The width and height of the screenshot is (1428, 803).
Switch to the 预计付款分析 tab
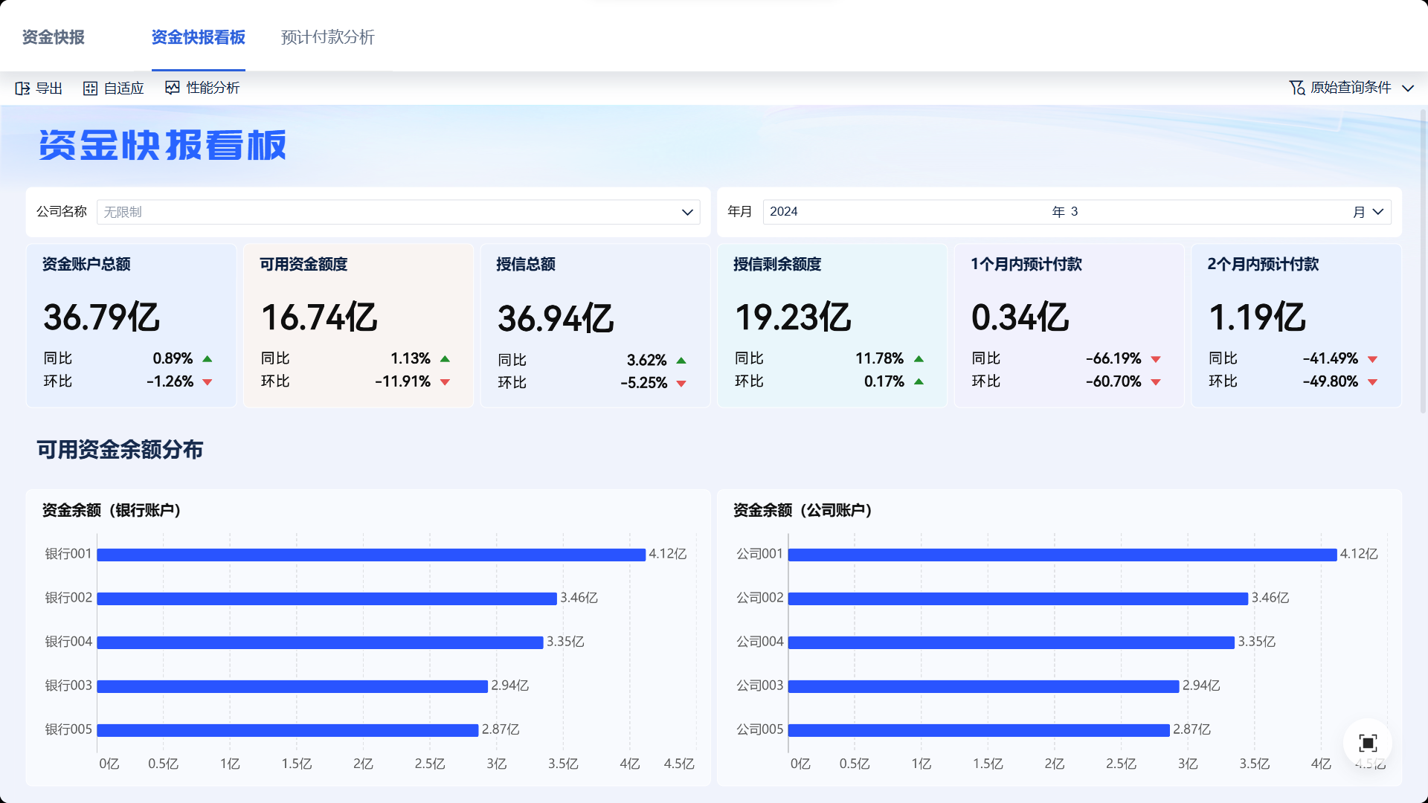point(327,37)
